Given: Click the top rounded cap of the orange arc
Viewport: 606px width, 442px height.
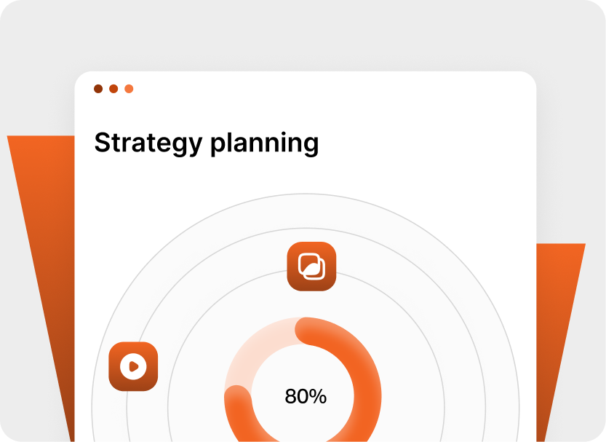Looking at the screenshot, I should pyautogui.click(x=308, y=331).
